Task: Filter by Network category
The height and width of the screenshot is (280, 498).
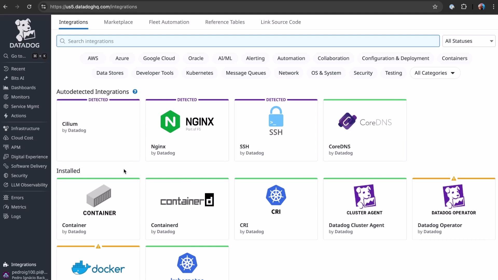Action: [289, 73]
